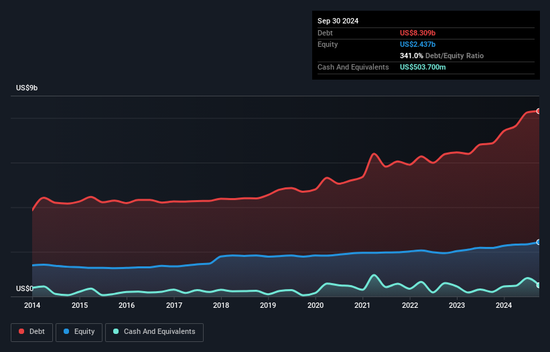Toggle the Cash And Equivalents legend button
Viewport: 550px width, 352px height.
coord(154,332)
